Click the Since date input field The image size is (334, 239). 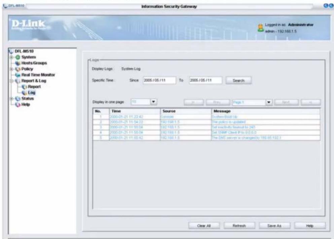pyautogui.click(x=159, y=80)
